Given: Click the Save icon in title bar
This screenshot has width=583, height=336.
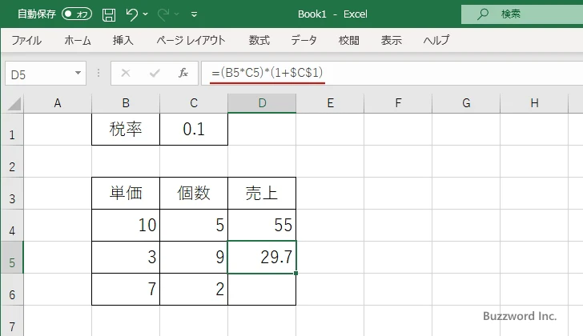Looking at the screenshot, I should click(x=109, y=14).
